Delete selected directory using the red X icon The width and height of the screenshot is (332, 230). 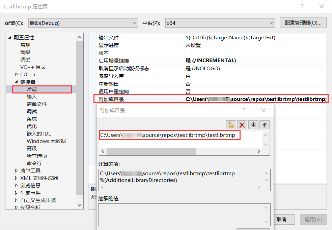point(242,125)
